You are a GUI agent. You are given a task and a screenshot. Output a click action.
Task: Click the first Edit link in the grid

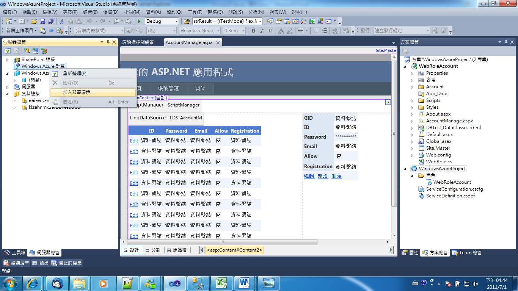[134, 141]
